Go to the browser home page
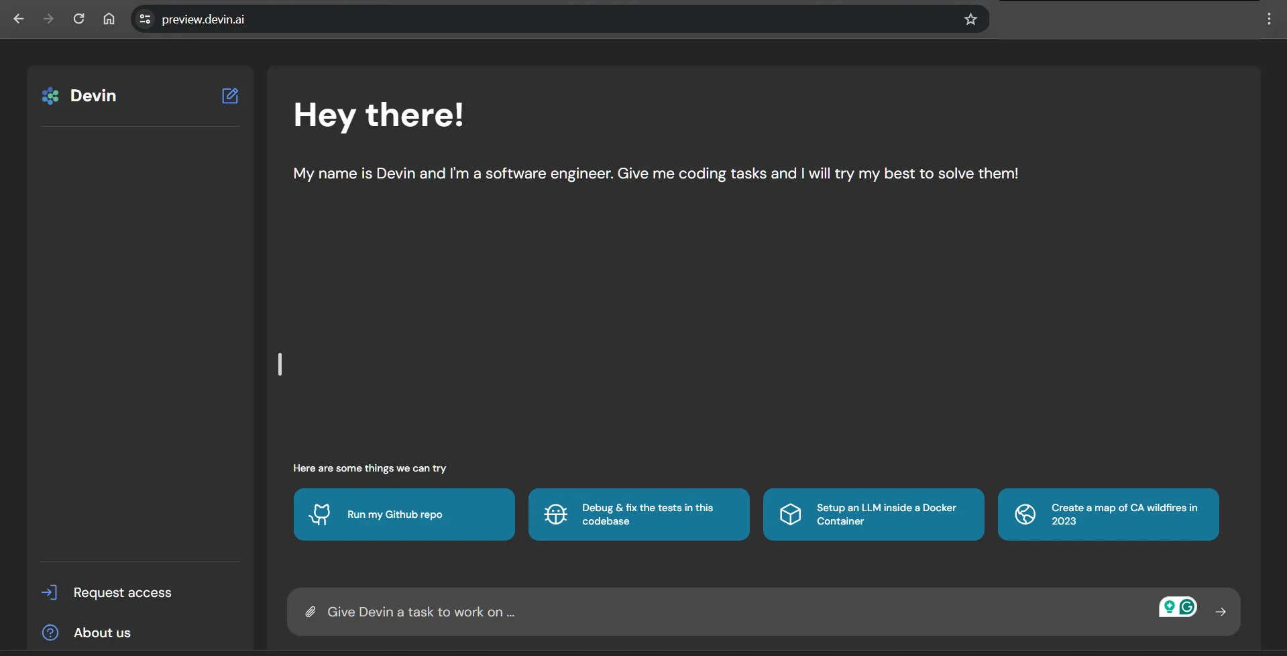 pos(109,19)
